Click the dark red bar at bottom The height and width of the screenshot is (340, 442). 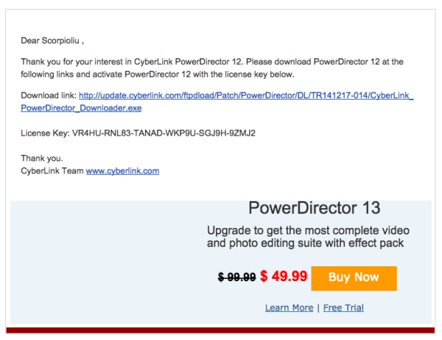pyautogui.click(x=221, y=330)
